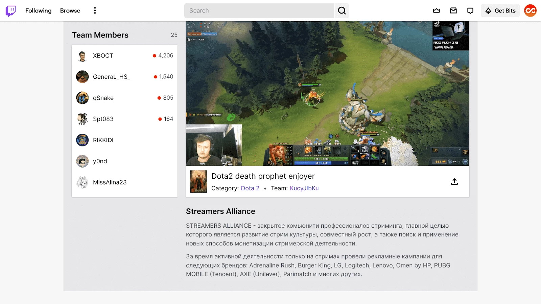This screenshot has height=304, width=541.
Task: Select team member Spt083
Action: tap(125, 119)
